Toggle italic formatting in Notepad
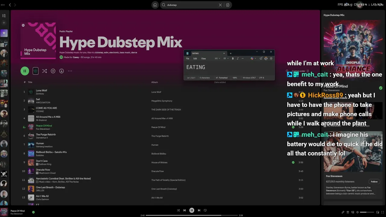This screenshot has height=217, width=386. (238, 58)
